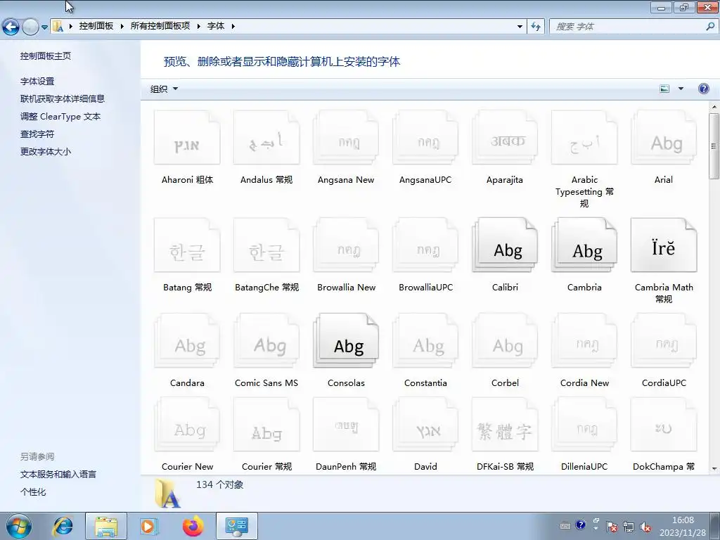Click the 控制面板 breadcrumb item
This screenshot has width=720, height=540.
click(96, 26)
